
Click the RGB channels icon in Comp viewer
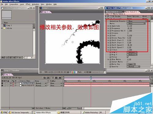tap(74, 72)
